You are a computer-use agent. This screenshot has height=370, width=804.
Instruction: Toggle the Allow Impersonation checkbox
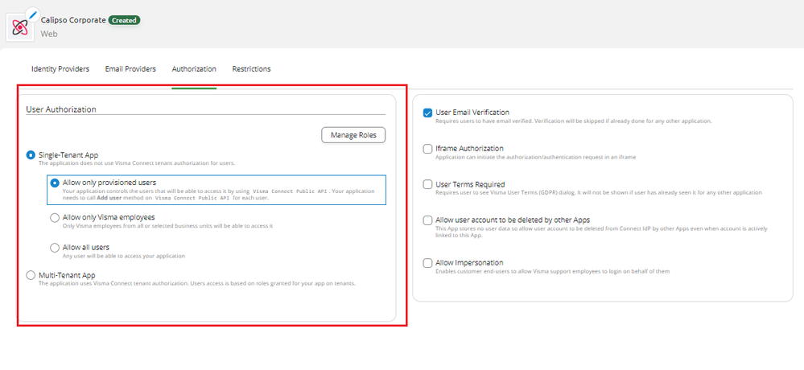click(427, 262)
